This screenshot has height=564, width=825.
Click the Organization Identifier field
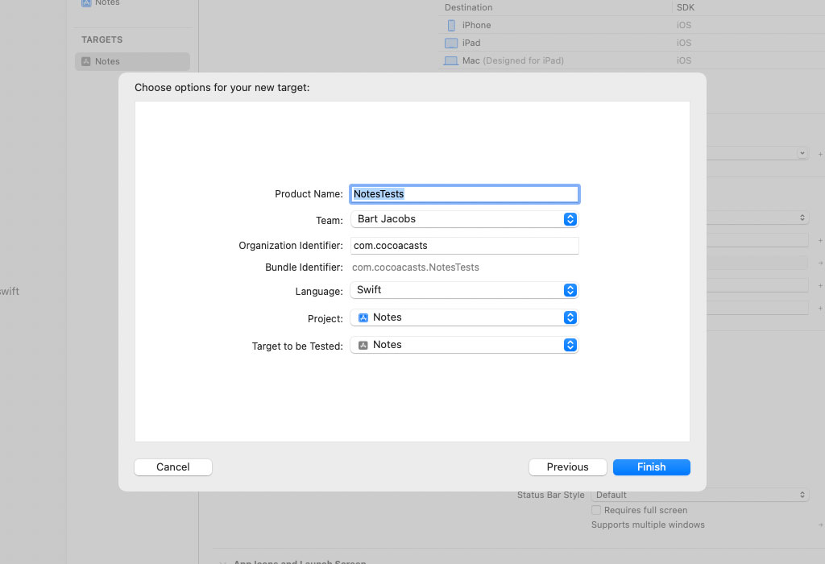tap(464, 246)
